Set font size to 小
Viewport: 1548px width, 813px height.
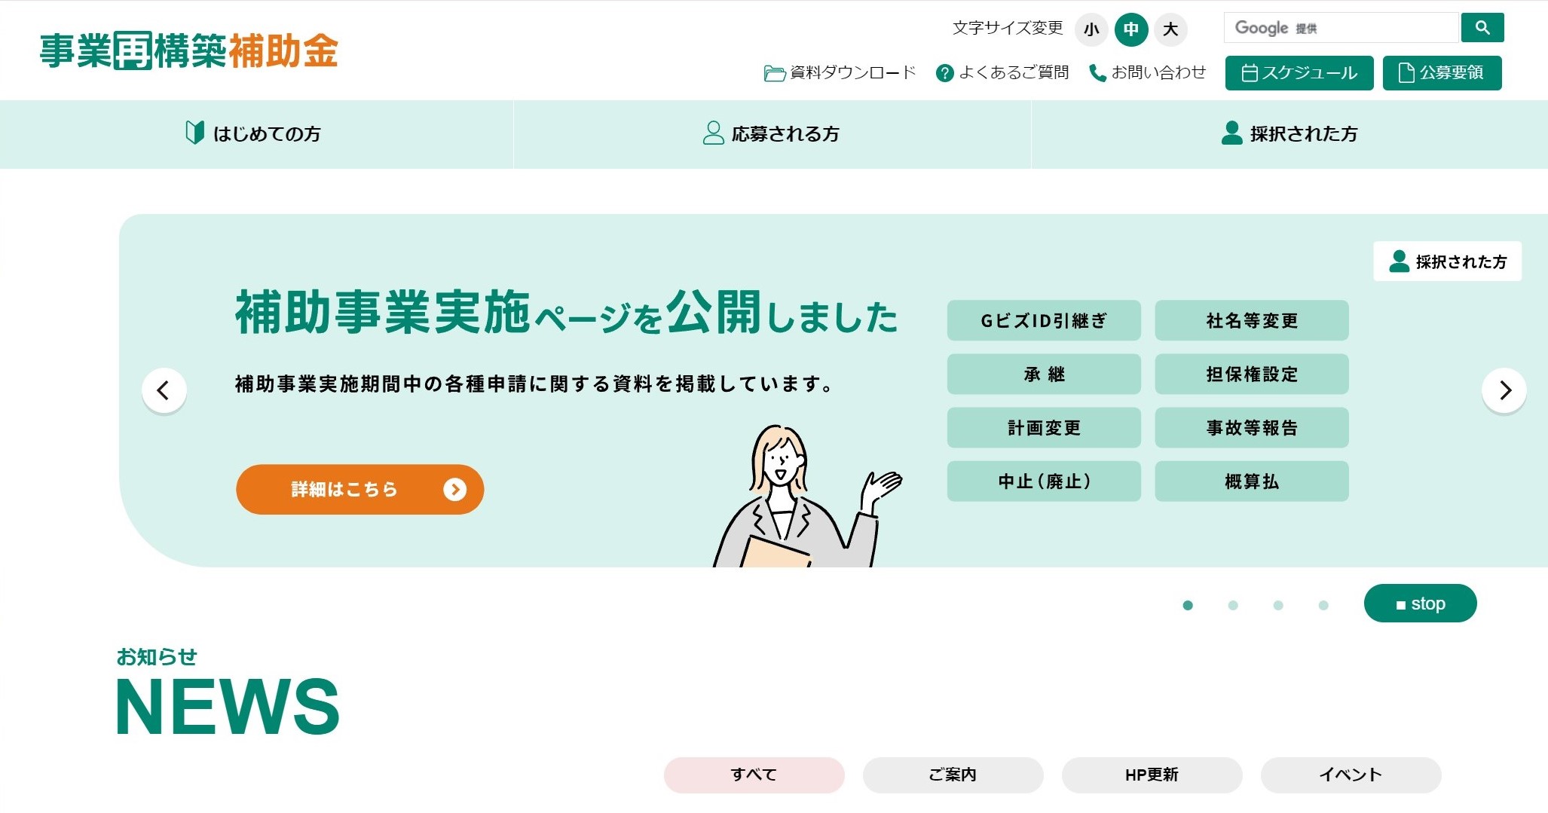tap(1091, 29)
